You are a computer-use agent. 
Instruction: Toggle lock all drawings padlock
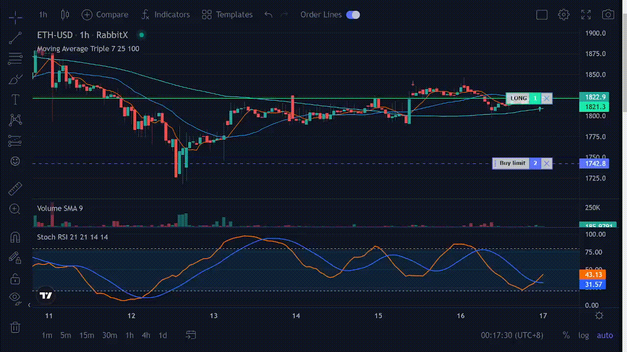15,279
